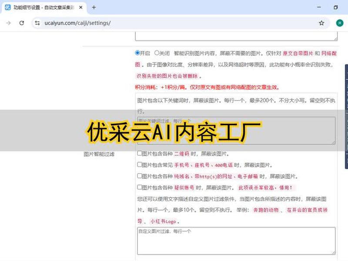Click the dark side panel on right edge
The width and height of the screenshot is (348, 261).
[x=346, y=117]
